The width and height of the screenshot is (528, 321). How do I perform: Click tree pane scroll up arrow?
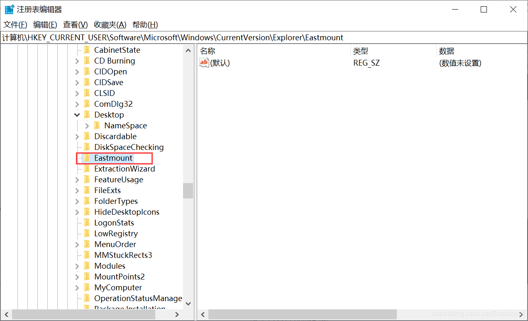pos(188,51)
